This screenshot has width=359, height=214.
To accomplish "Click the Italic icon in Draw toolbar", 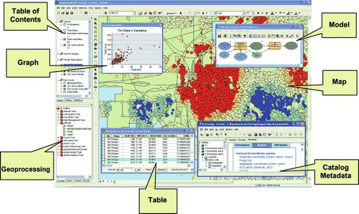I will click(263, 13).
